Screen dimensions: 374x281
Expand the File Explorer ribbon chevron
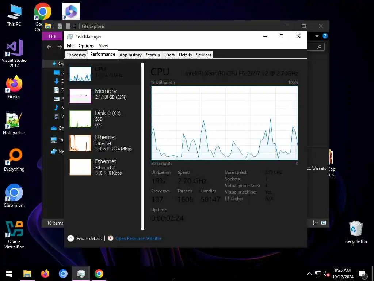pyautogui.click(x=317, y=36)
